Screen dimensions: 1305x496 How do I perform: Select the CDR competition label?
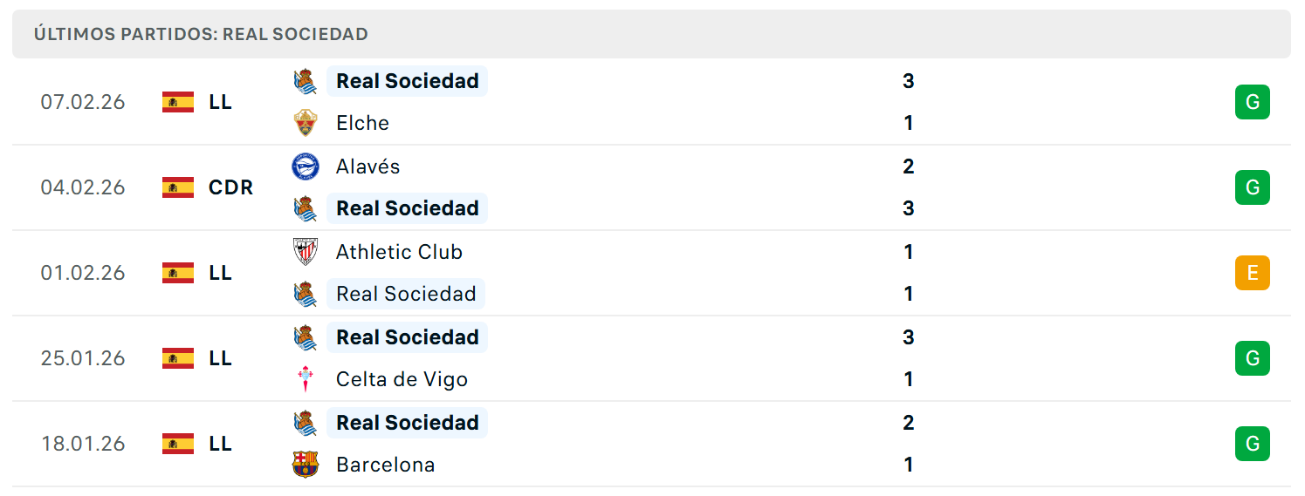[x=231, y=187]
